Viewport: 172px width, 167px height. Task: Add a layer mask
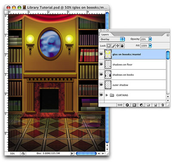(x=134, y=105)
